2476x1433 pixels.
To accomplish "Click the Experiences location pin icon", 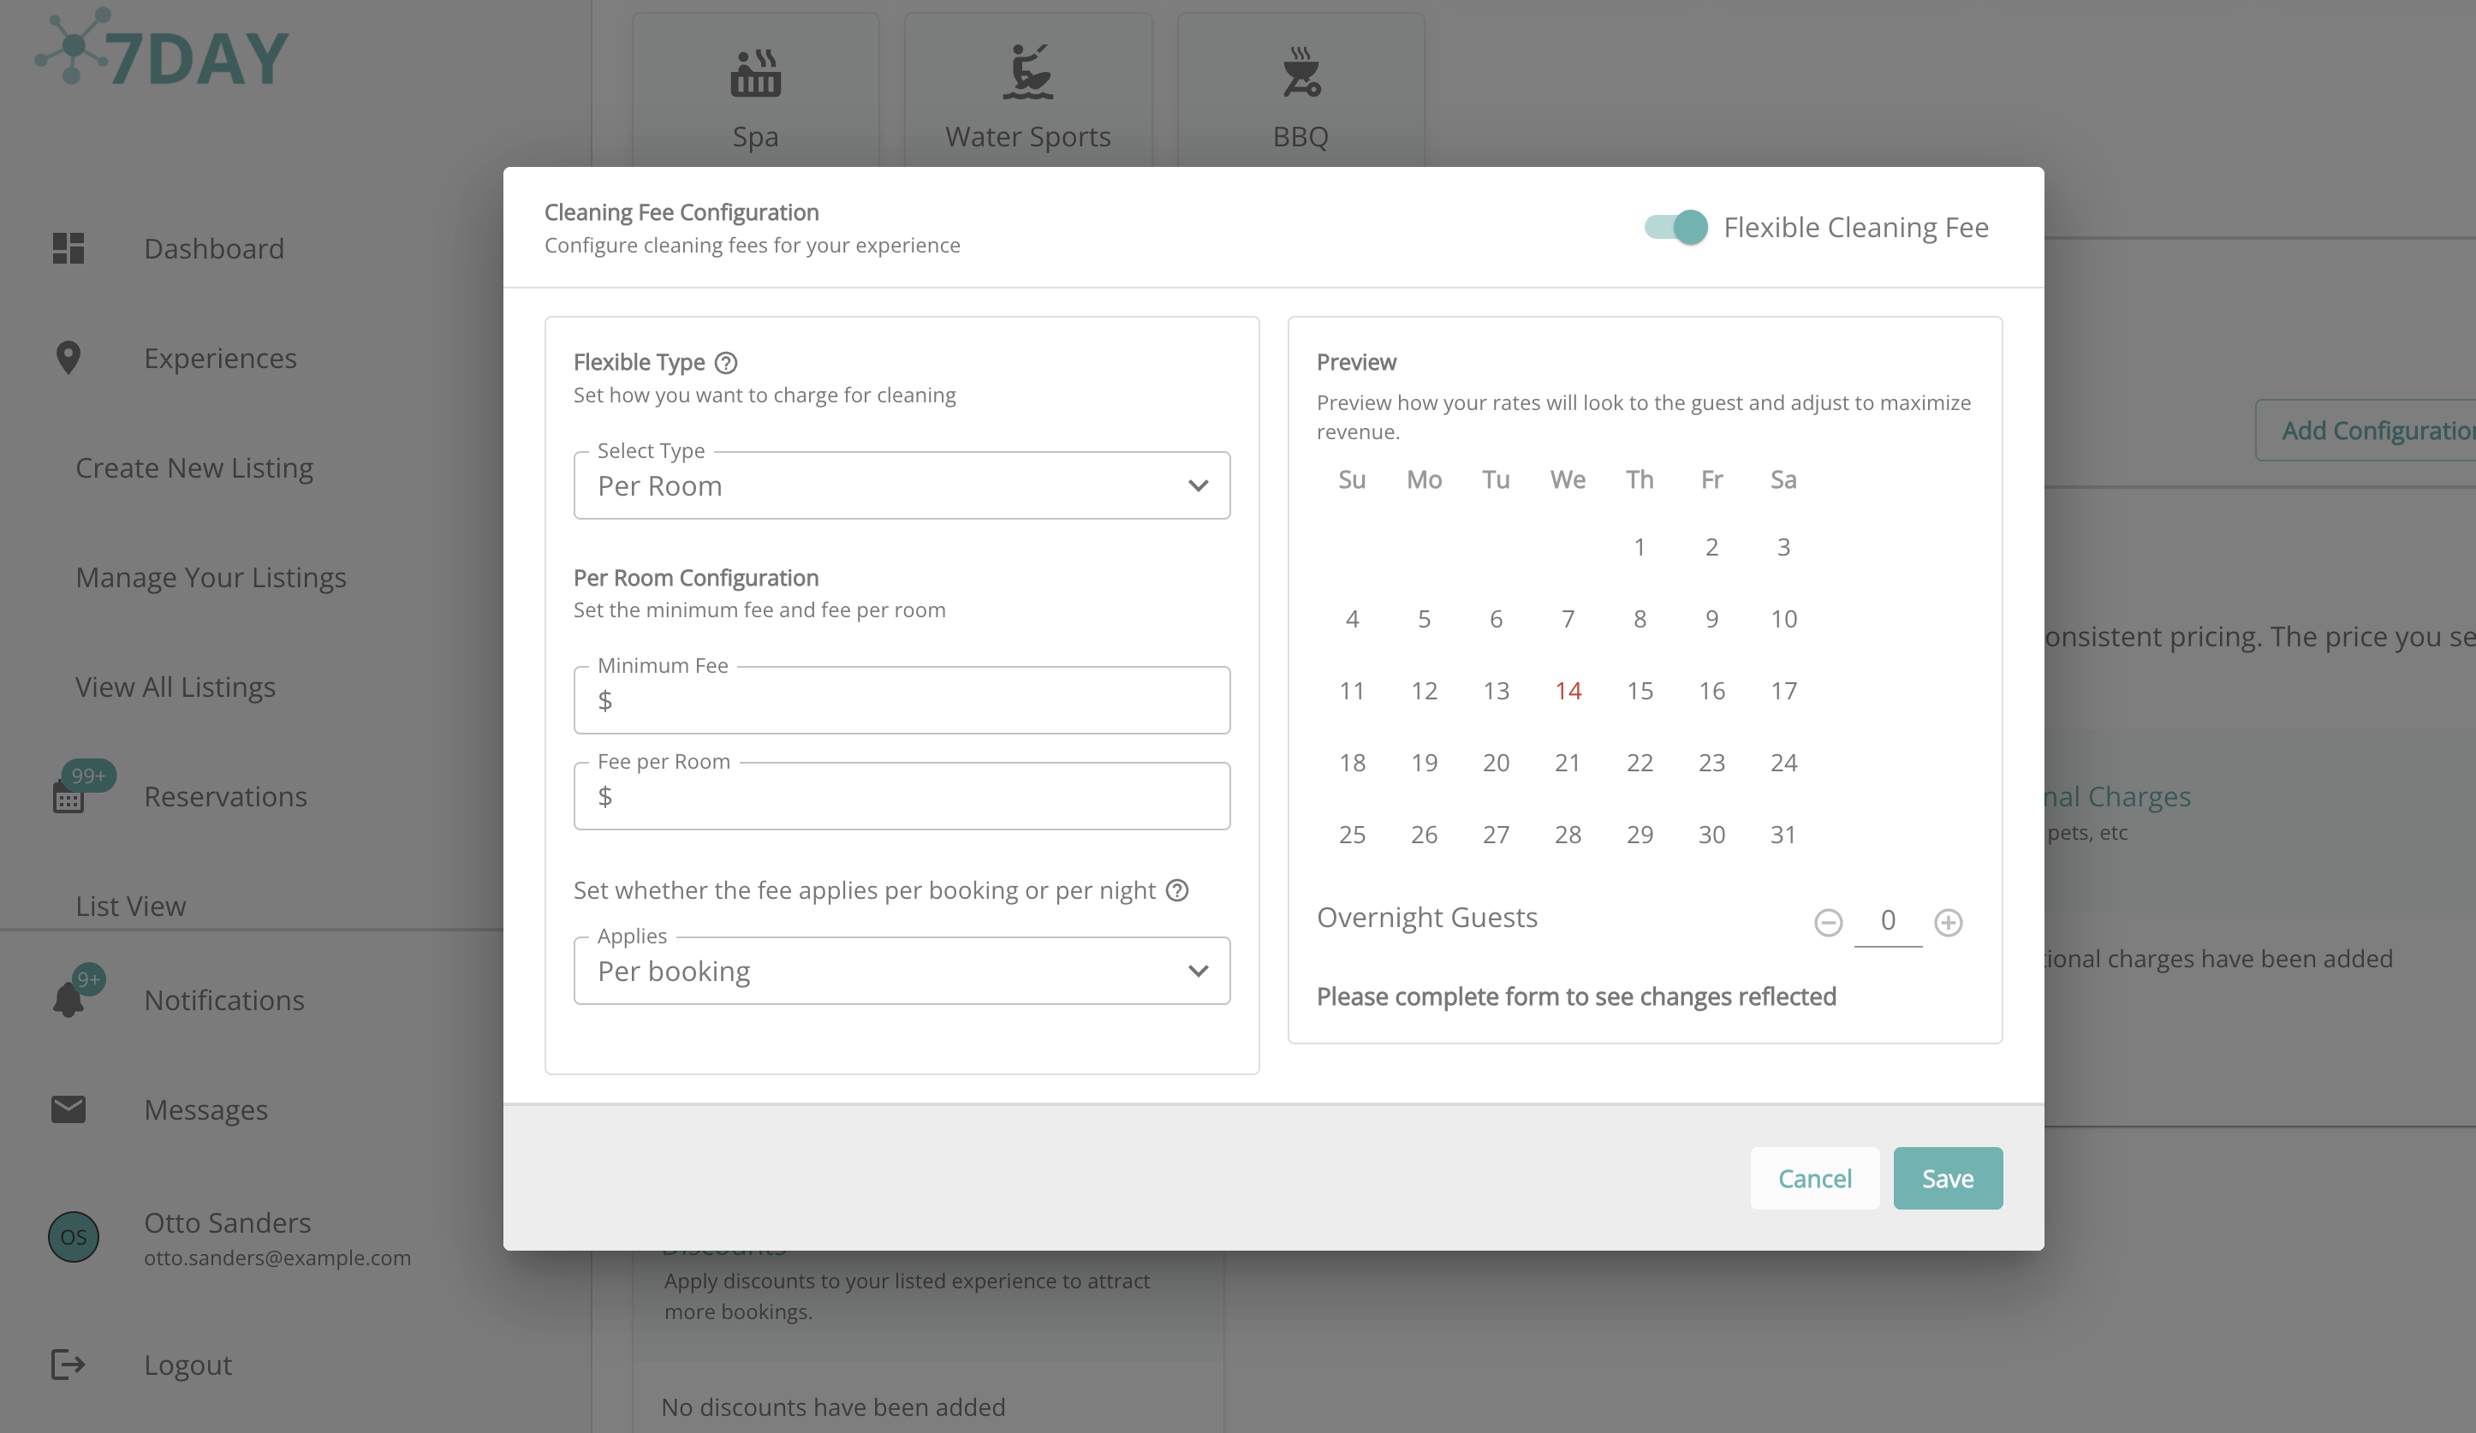I will point(68,358).
